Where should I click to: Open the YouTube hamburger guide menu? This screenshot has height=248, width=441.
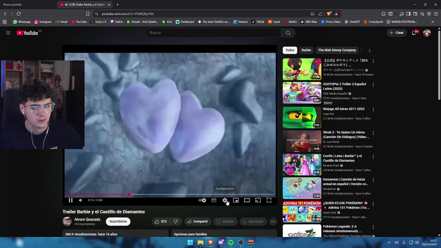8,33
